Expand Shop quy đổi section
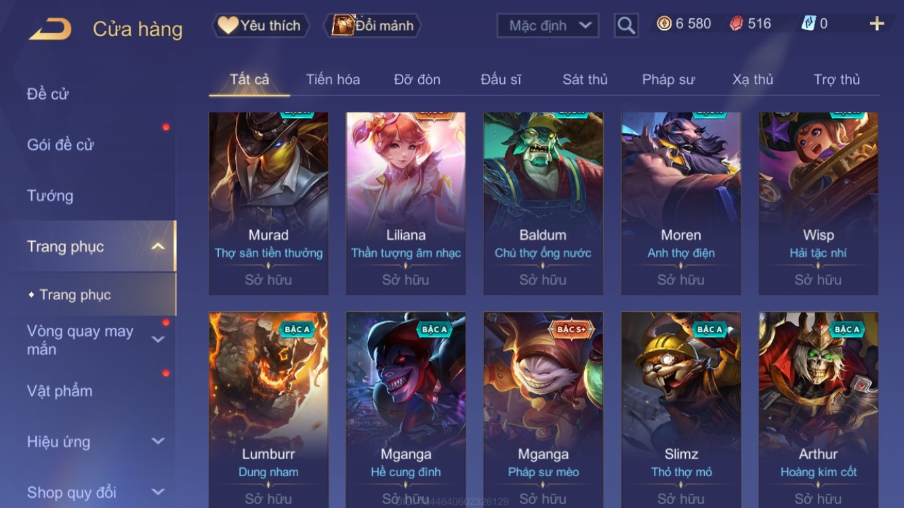Viewport: 904px width, 508px height. (x=158, y=492)
